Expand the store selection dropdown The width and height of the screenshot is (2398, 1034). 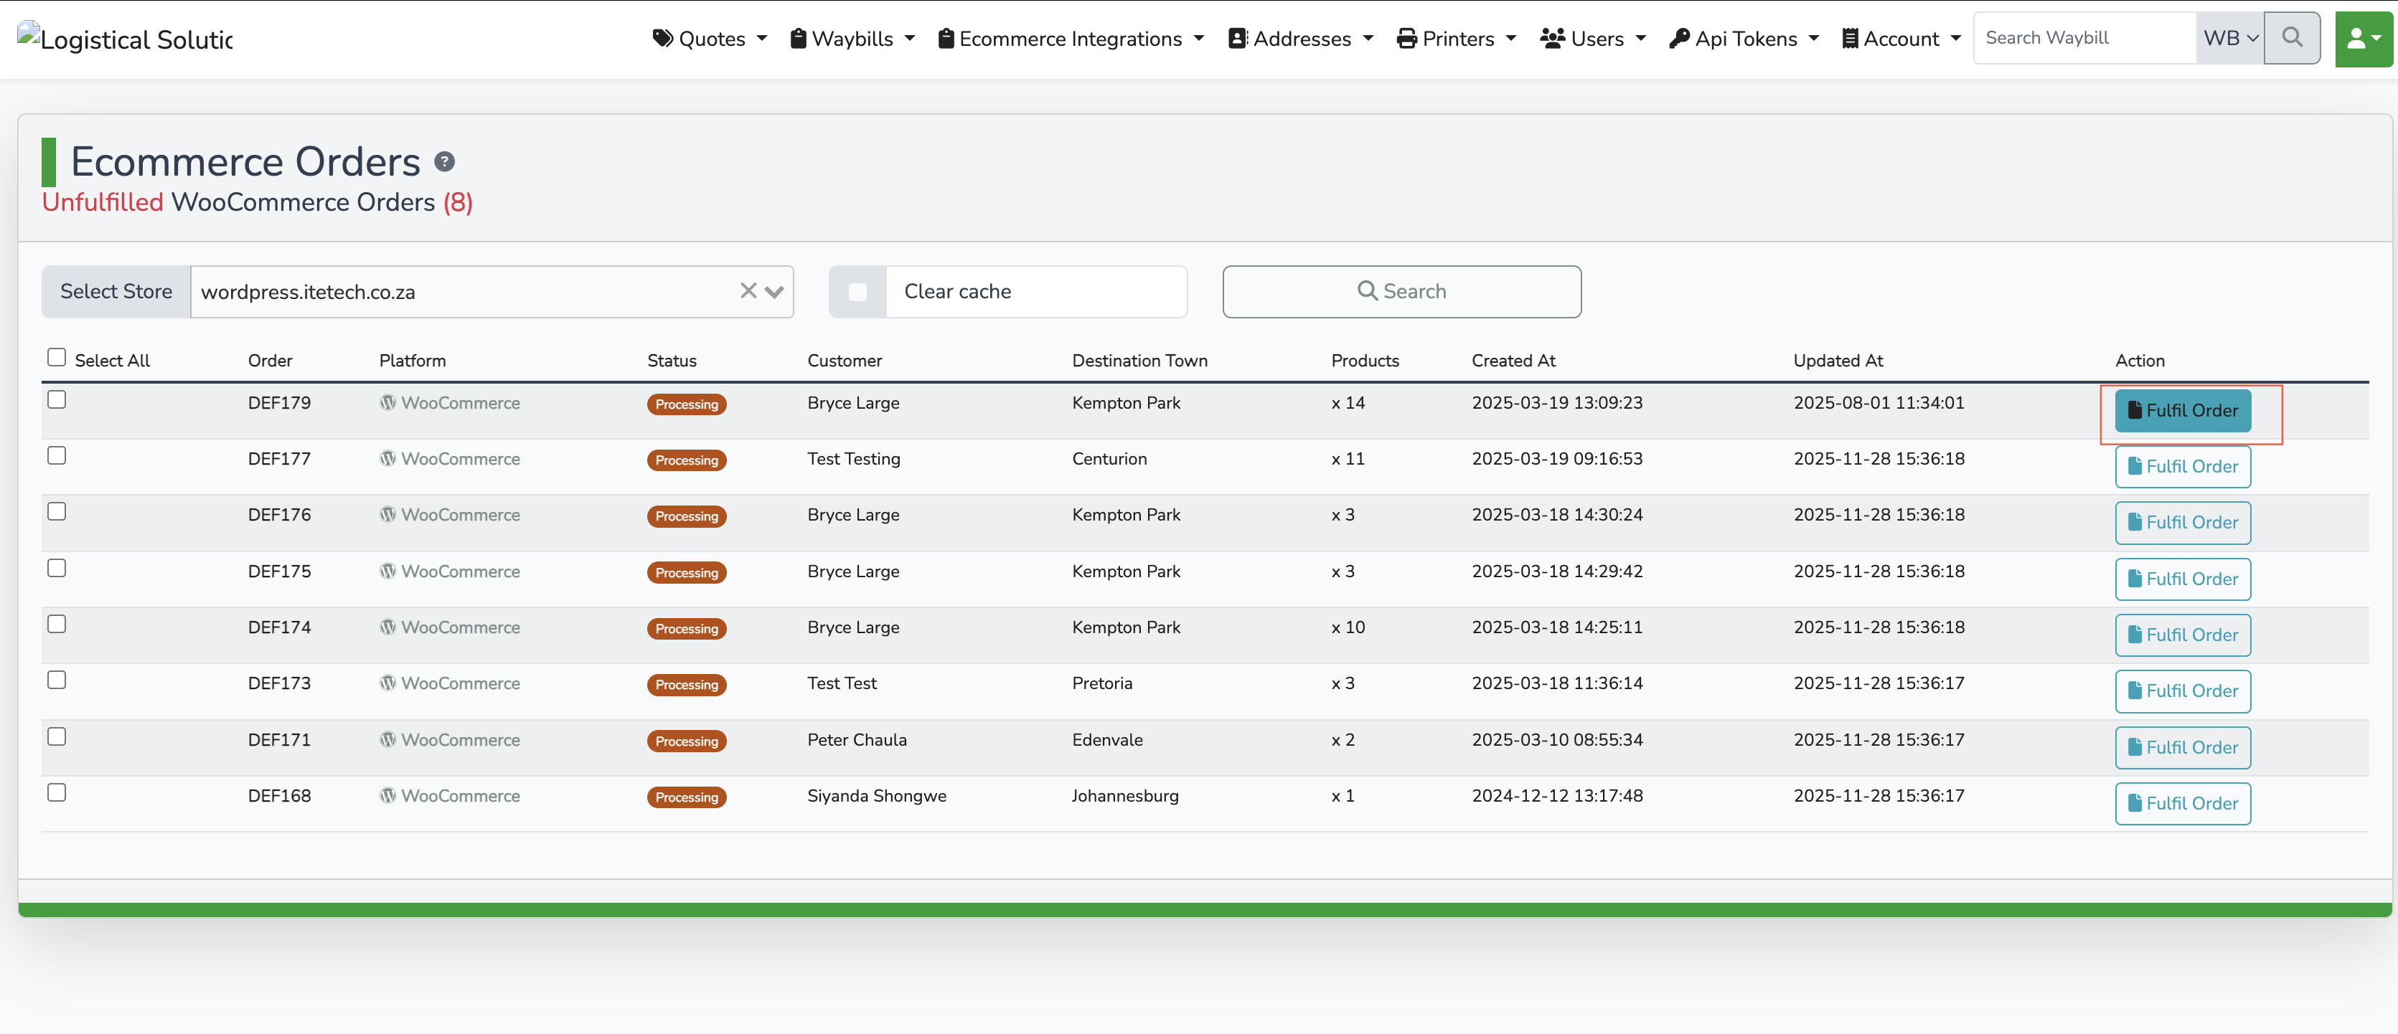tap(774, 291)
